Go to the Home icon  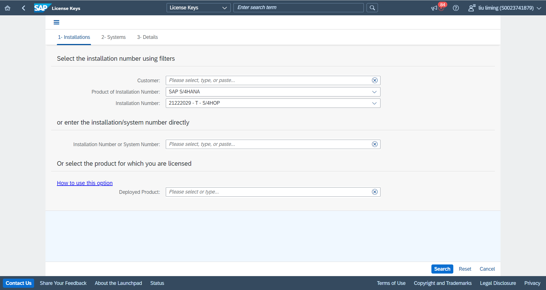(8, 8)
